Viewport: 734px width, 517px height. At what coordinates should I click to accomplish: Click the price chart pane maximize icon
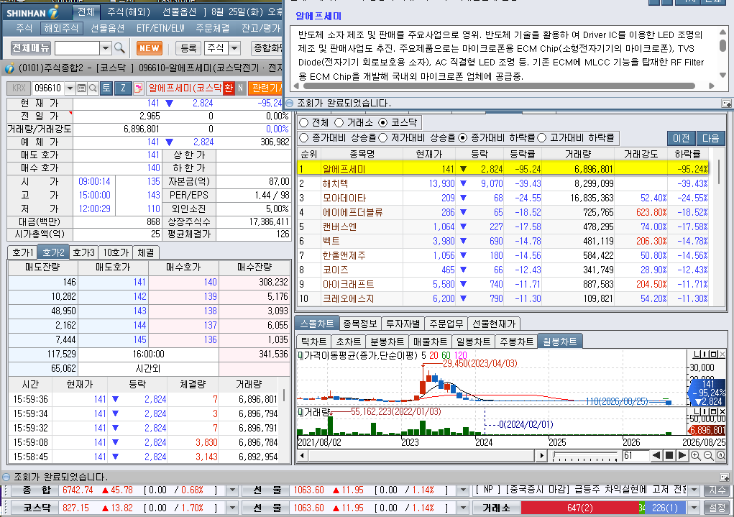coord(715,354)
